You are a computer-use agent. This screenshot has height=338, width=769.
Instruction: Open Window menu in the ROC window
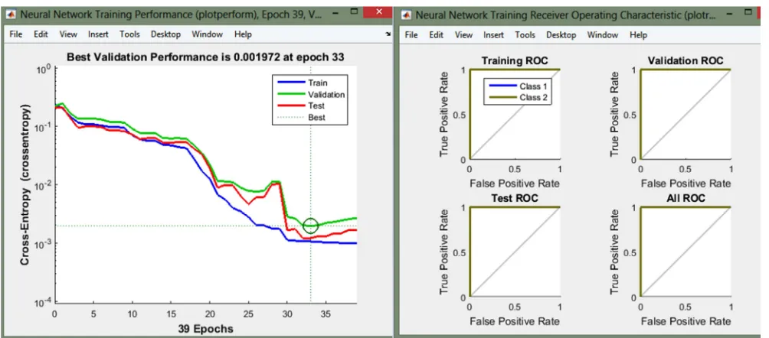(x=602, y=34)
